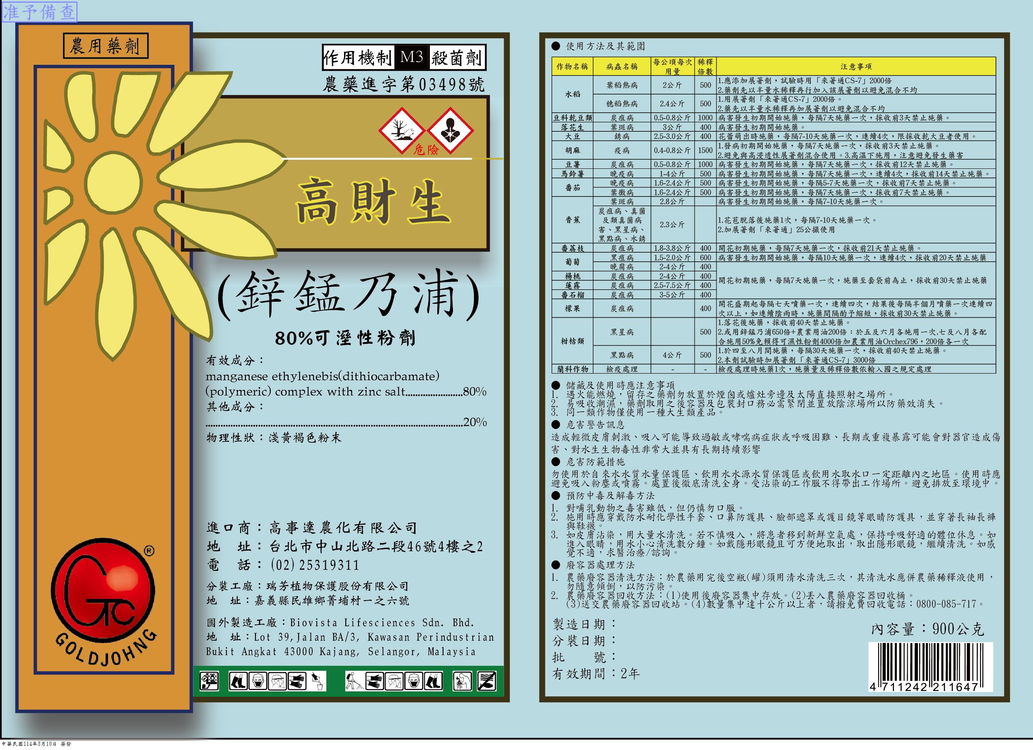1033x750 pixels.
Task: Select the wash-after-use pictogram
Action: [462, 681]
